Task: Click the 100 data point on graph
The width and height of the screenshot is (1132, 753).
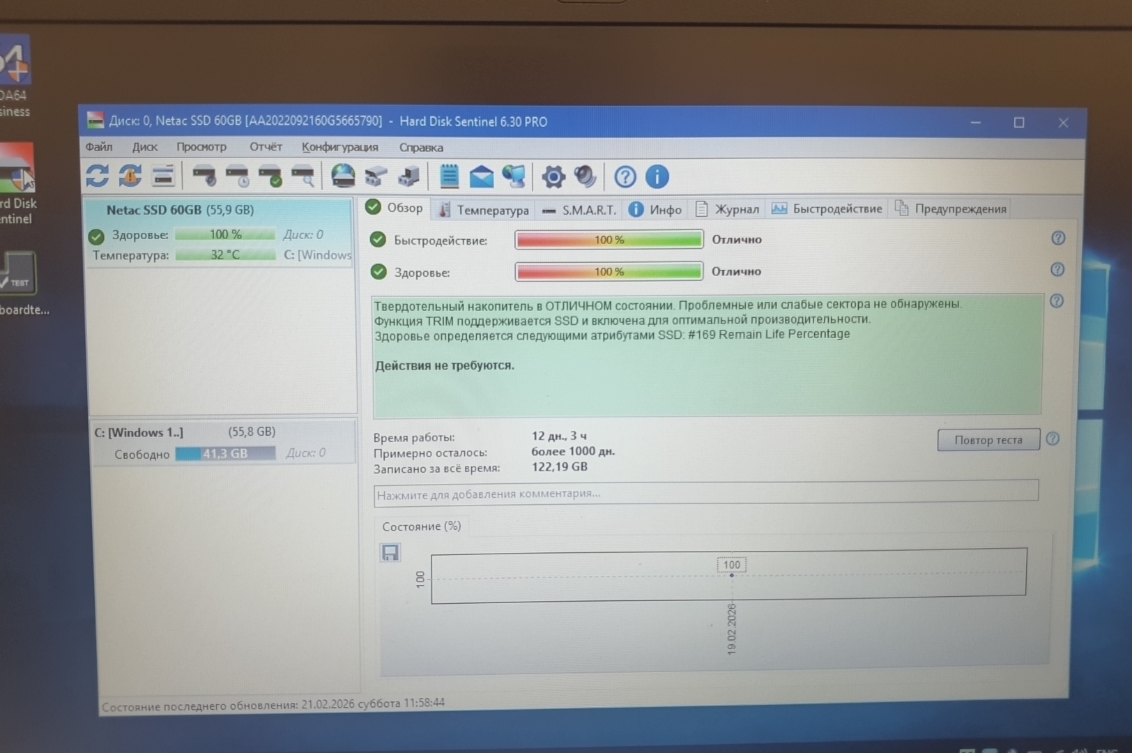Action: tap(731, 575)
